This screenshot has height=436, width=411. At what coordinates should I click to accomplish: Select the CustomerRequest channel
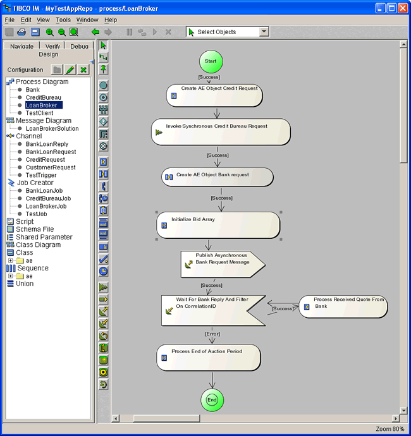51,167
